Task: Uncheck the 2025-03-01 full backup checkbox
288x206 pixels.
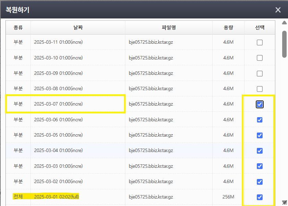Action: [x=260, y=197]
